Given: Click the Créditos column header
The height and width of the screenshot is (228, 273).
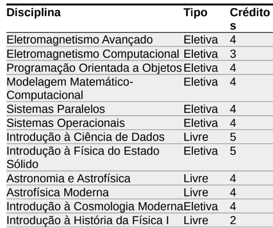Looking at the screenshot, I should [x=250, y=19].
